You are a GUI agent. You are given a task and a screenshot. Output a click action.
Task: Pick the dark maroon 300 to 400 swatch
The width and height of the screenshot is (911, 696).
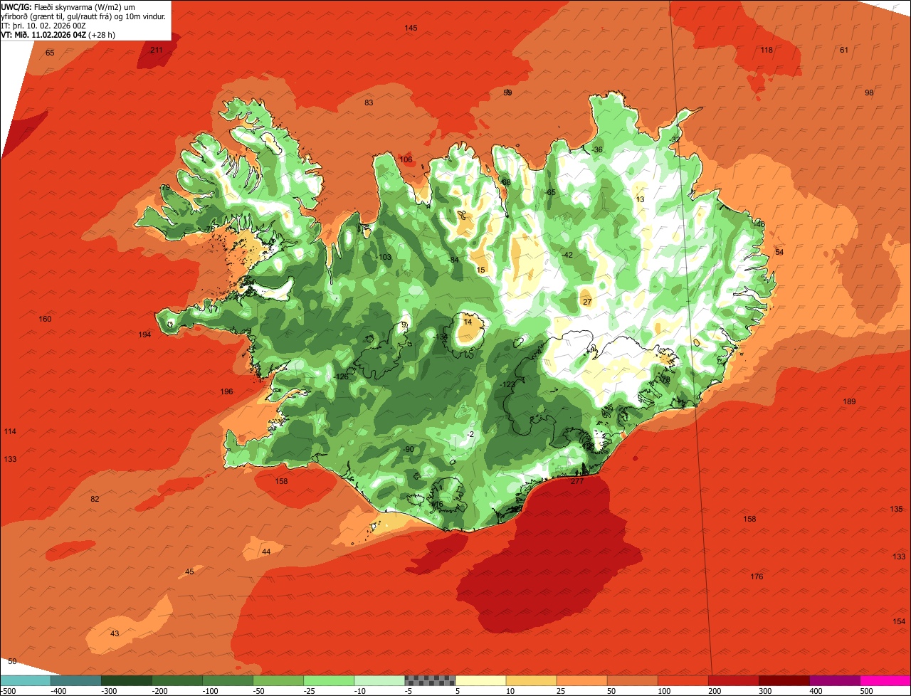click(x=784, y=680)
